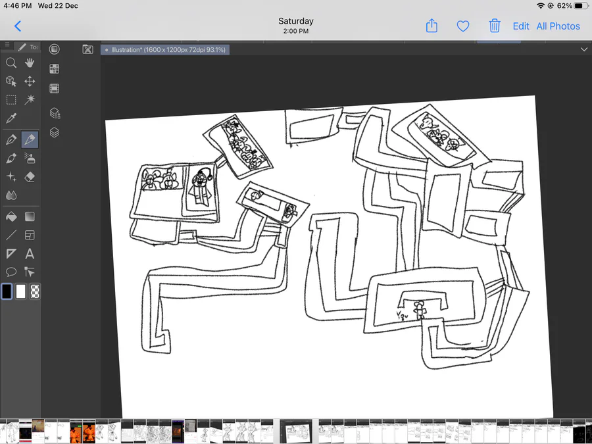The height and width of the screenshot is (444, 592).
Task: Select the Brush tool
Action: click(11, 158)
